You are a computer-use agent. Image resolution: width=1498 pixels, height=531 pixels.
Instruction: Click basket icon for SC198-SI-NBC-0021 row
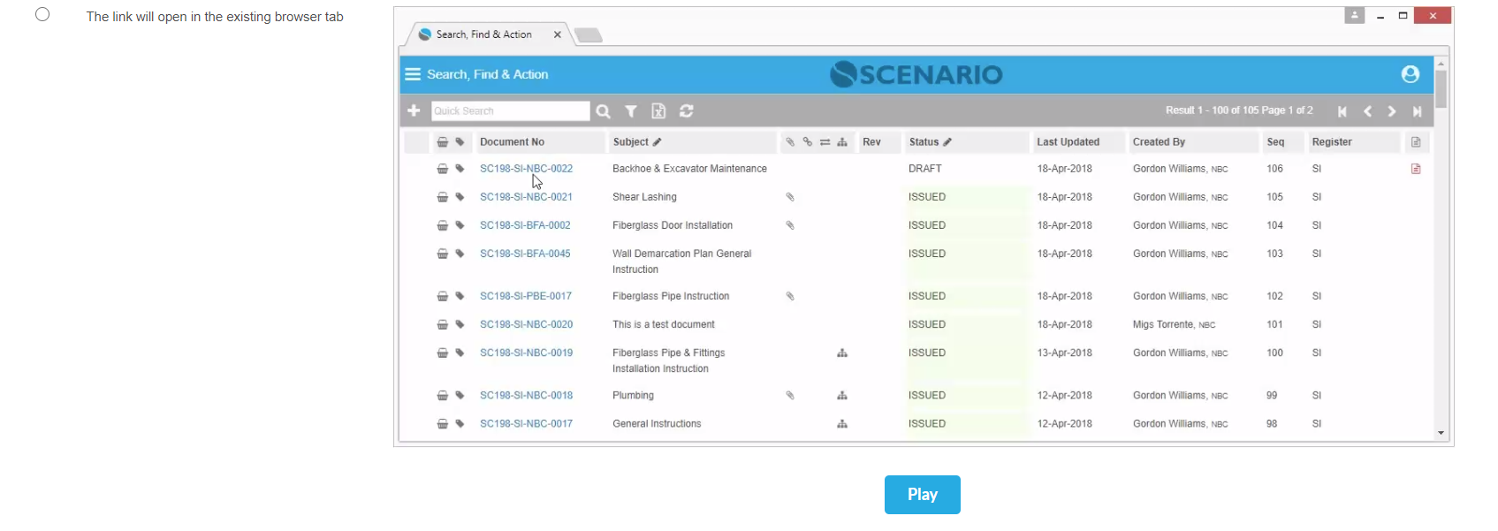pyautogui.click(x=442, y=197)
